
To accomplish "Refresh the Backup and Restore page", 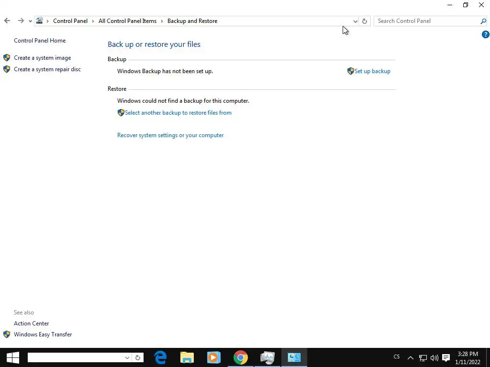I will click(x=364, y=21).
